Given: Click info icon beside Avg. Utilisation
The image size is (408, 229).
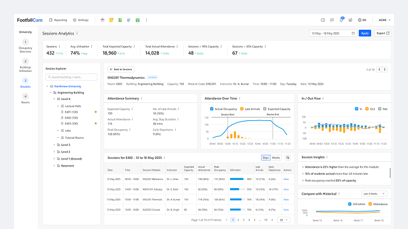Looking at the screenshot, I should (x=91, y=47).
